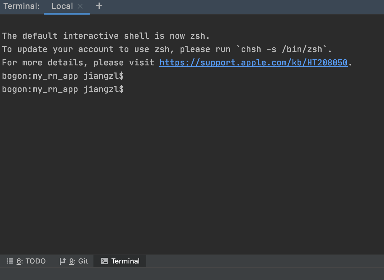Close the Local terminal tab
384x280 pixels.
pos(80,6)
